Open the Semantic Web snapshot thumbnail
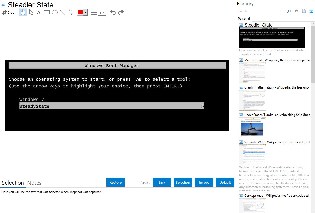315x213 pixels. 252,155
